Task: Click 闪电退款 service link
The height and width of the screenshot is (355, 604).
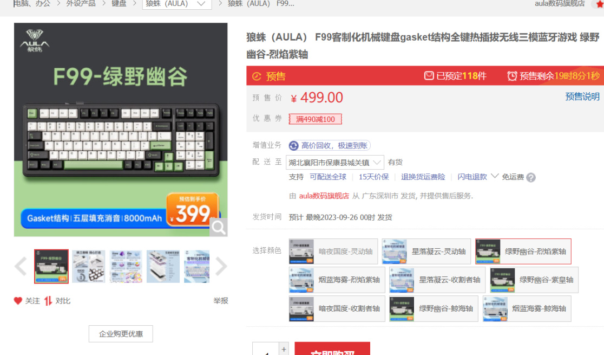Action: tap(472, 177)
